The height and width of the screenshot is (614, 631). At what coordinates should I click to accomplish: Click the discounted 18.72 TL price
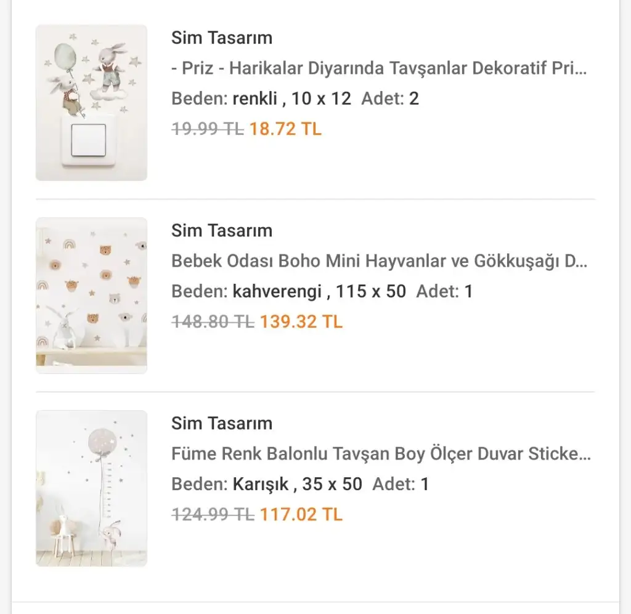point(285,129)
